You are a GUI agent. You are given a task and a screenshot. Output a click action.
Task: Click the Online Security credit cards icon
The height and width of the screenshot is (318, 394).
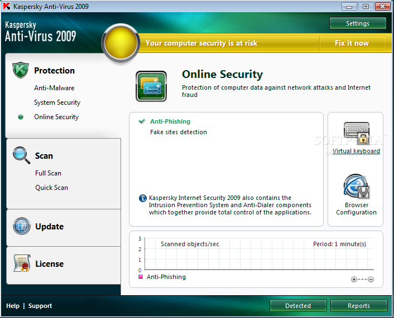click(151, 86)
